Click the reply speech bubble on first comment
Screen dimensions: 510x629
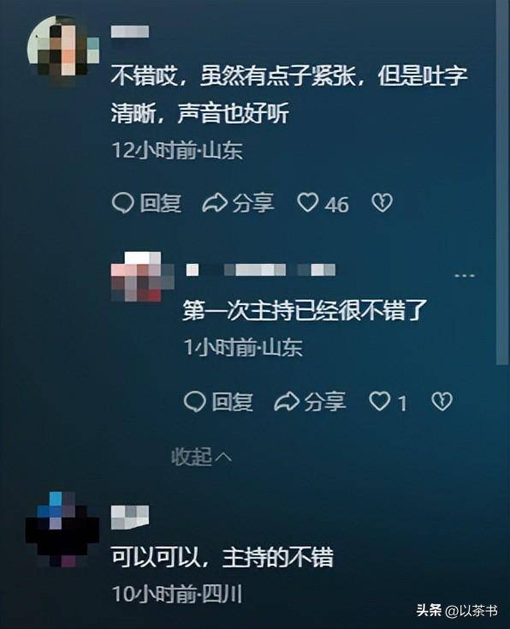click(122, 202)
